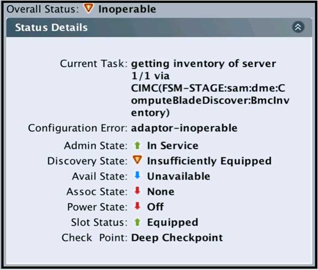Click the Inoperable overall status warning icon

pos(89,9)
